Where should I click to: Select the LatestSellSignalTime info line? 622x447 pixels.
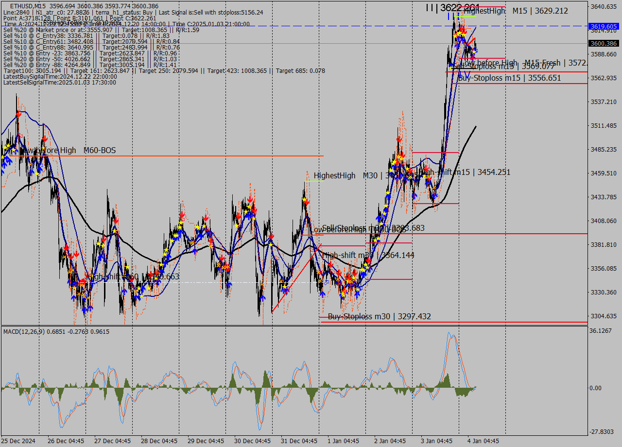(59, 83)
